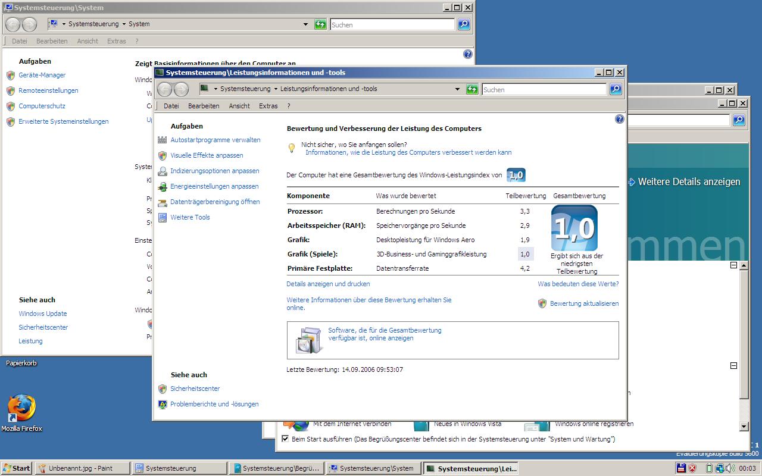Open Software für die Gesamtbewertung online anzeigen
Screen dimensions: 762x476
point(385,334)
